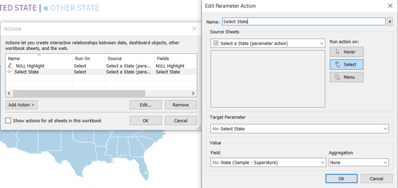Open the Field dropdown with State (Sample - Superstore)
Screen dimensions: 398x188
[x=268, y=162]
